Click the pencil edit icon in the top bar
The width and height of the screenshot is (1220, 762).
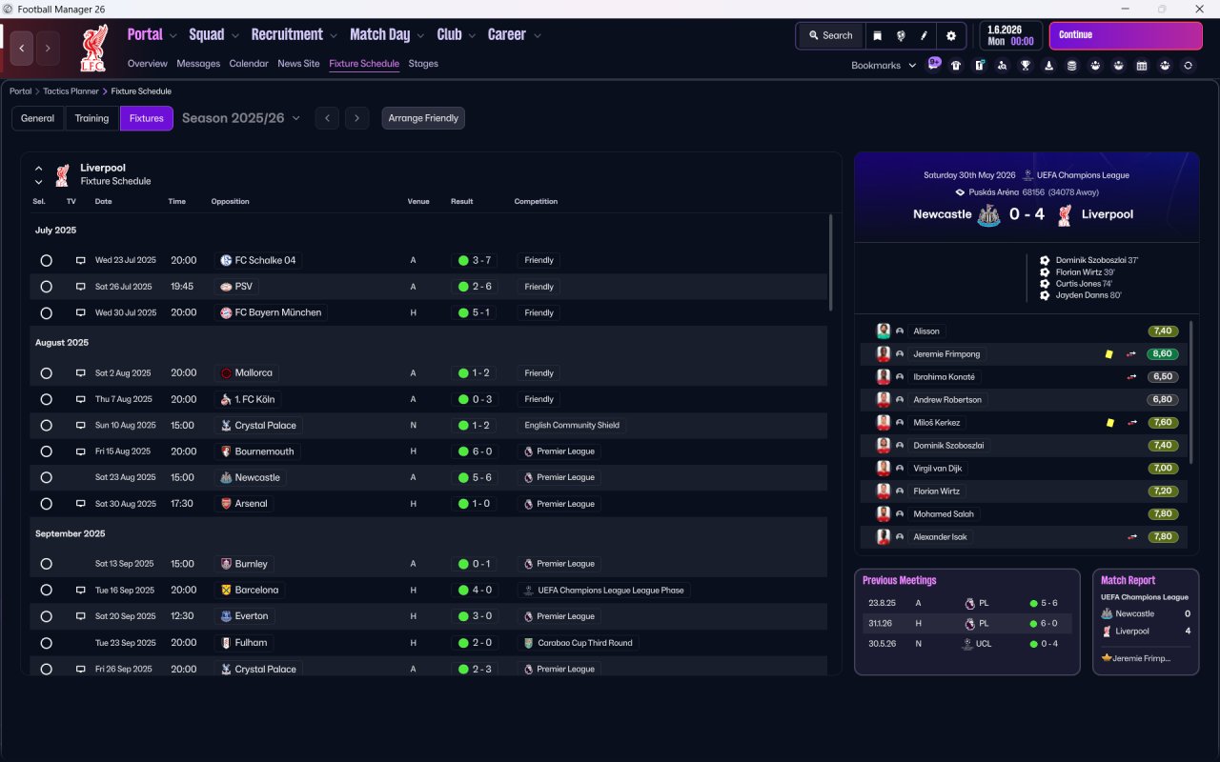tap(925, 35)
